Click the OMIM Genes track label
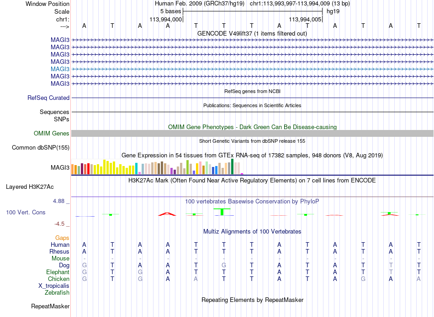Image resolution: width=434 pixels, height=317 pixels. (51, 133)
